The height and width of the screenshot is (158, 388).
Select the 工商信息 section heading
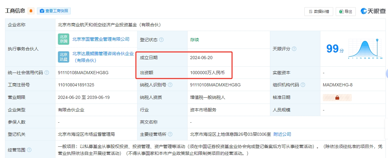(x=15, y=11)
